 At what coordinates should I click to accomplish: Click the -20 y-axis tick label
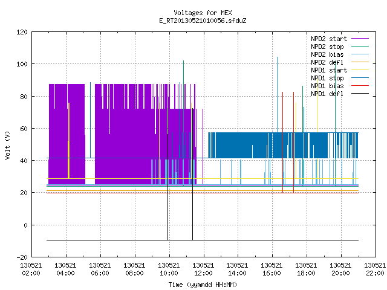[x=22, y=257]
